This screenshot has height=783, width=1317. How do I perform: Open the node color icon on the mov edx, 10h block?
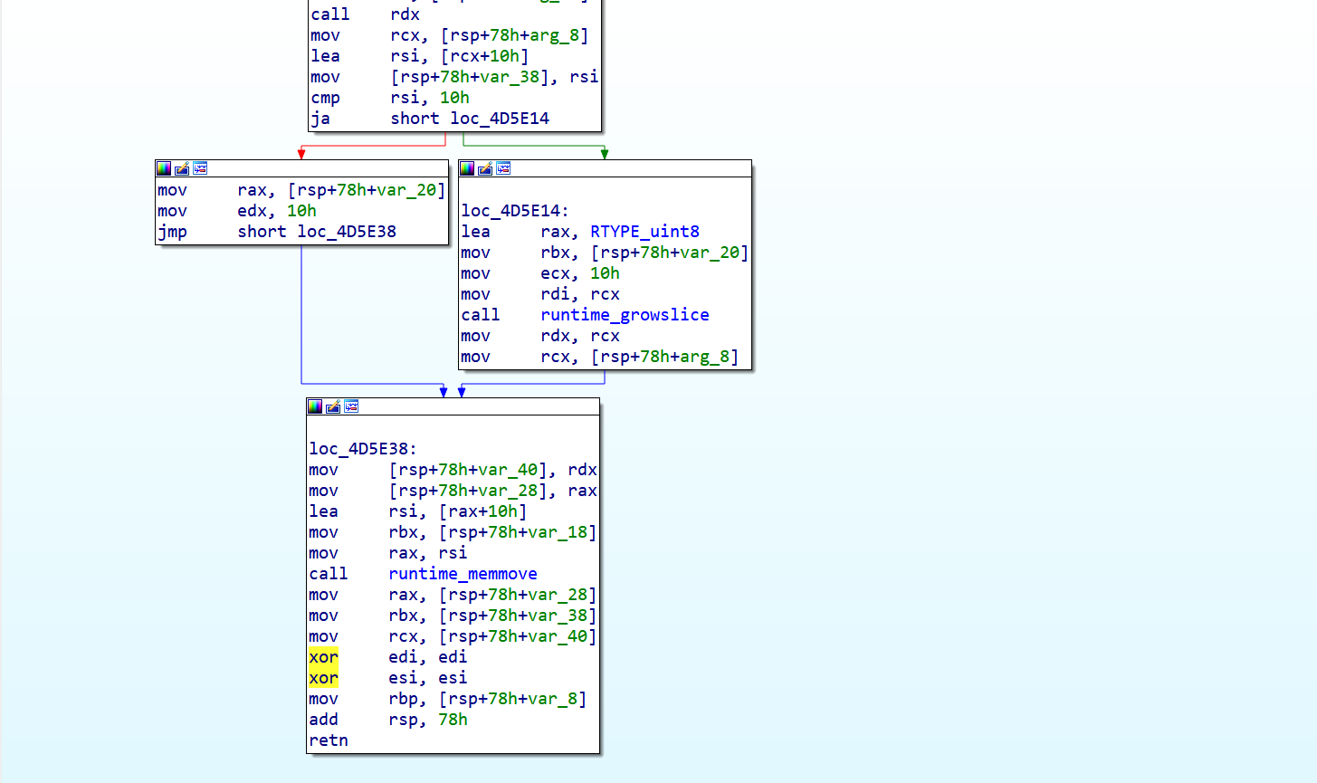click(x=164, y=168)
